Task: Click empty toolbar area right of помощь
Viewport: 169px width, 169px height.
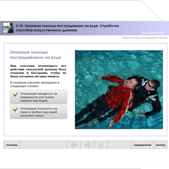Action: tap(44, 145)
